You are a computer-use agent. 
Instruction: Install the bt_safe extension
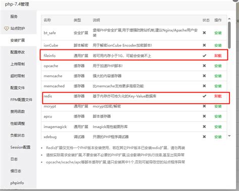pyautogui.click(x=218, y=33)
